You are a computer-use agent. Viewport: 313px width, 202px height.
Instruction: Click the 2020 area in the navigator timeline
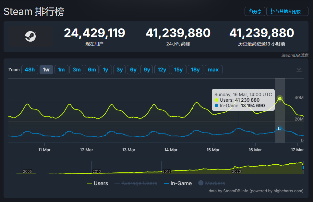click(x=236, y=171)
